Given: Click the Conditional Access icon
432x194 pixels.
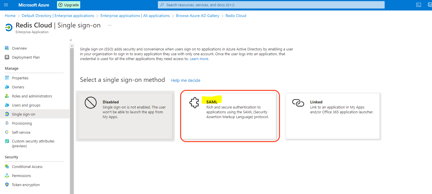Looking at the screenshot, I should [x=7, y=167].
